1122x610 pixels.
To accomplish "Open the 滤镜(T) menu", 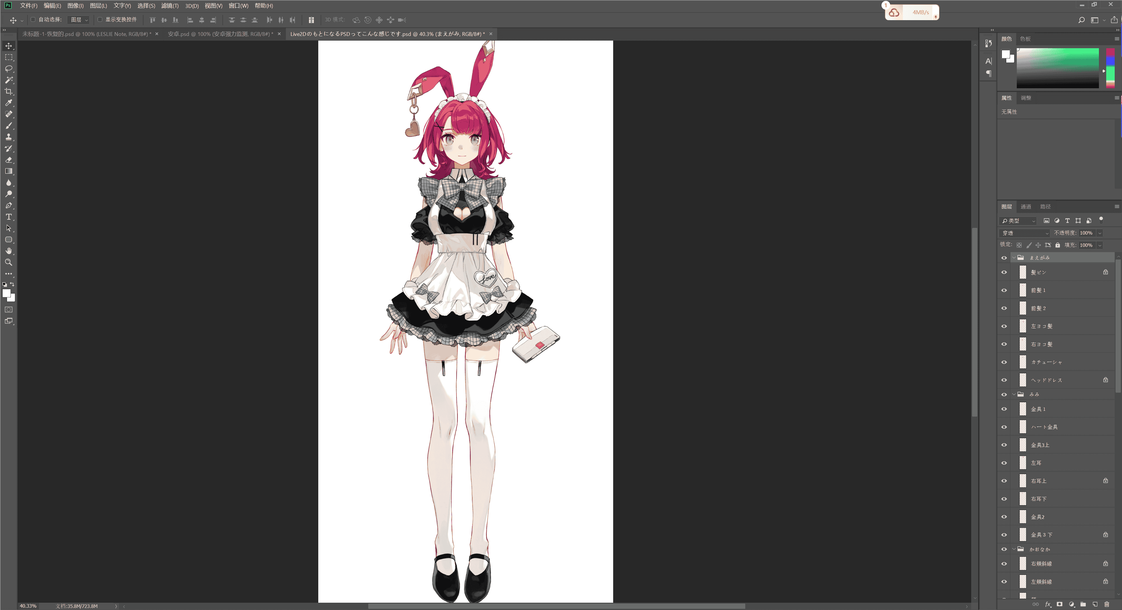I will pyautogui.click(x=170, y=6).
